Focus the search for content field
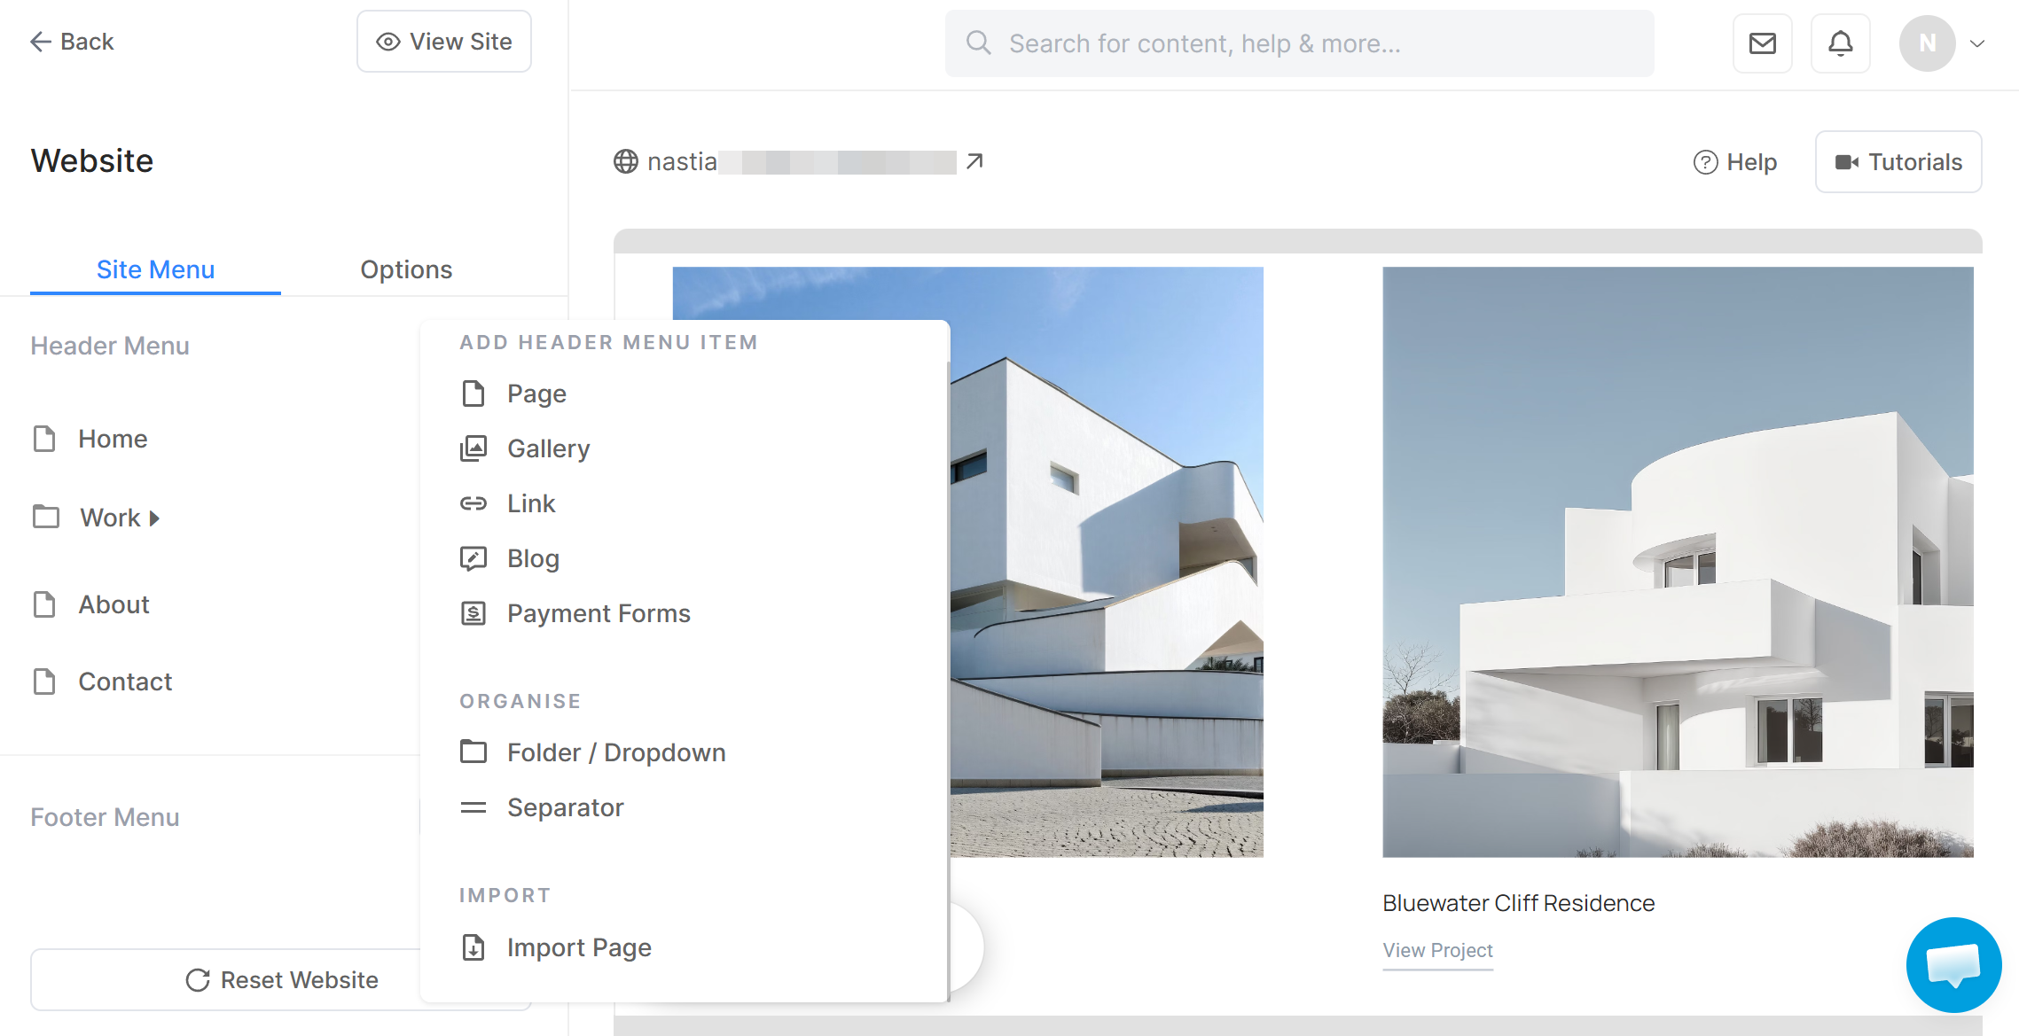The width and height of the screenshot is (2019, 1036). tap(1299, 43)
